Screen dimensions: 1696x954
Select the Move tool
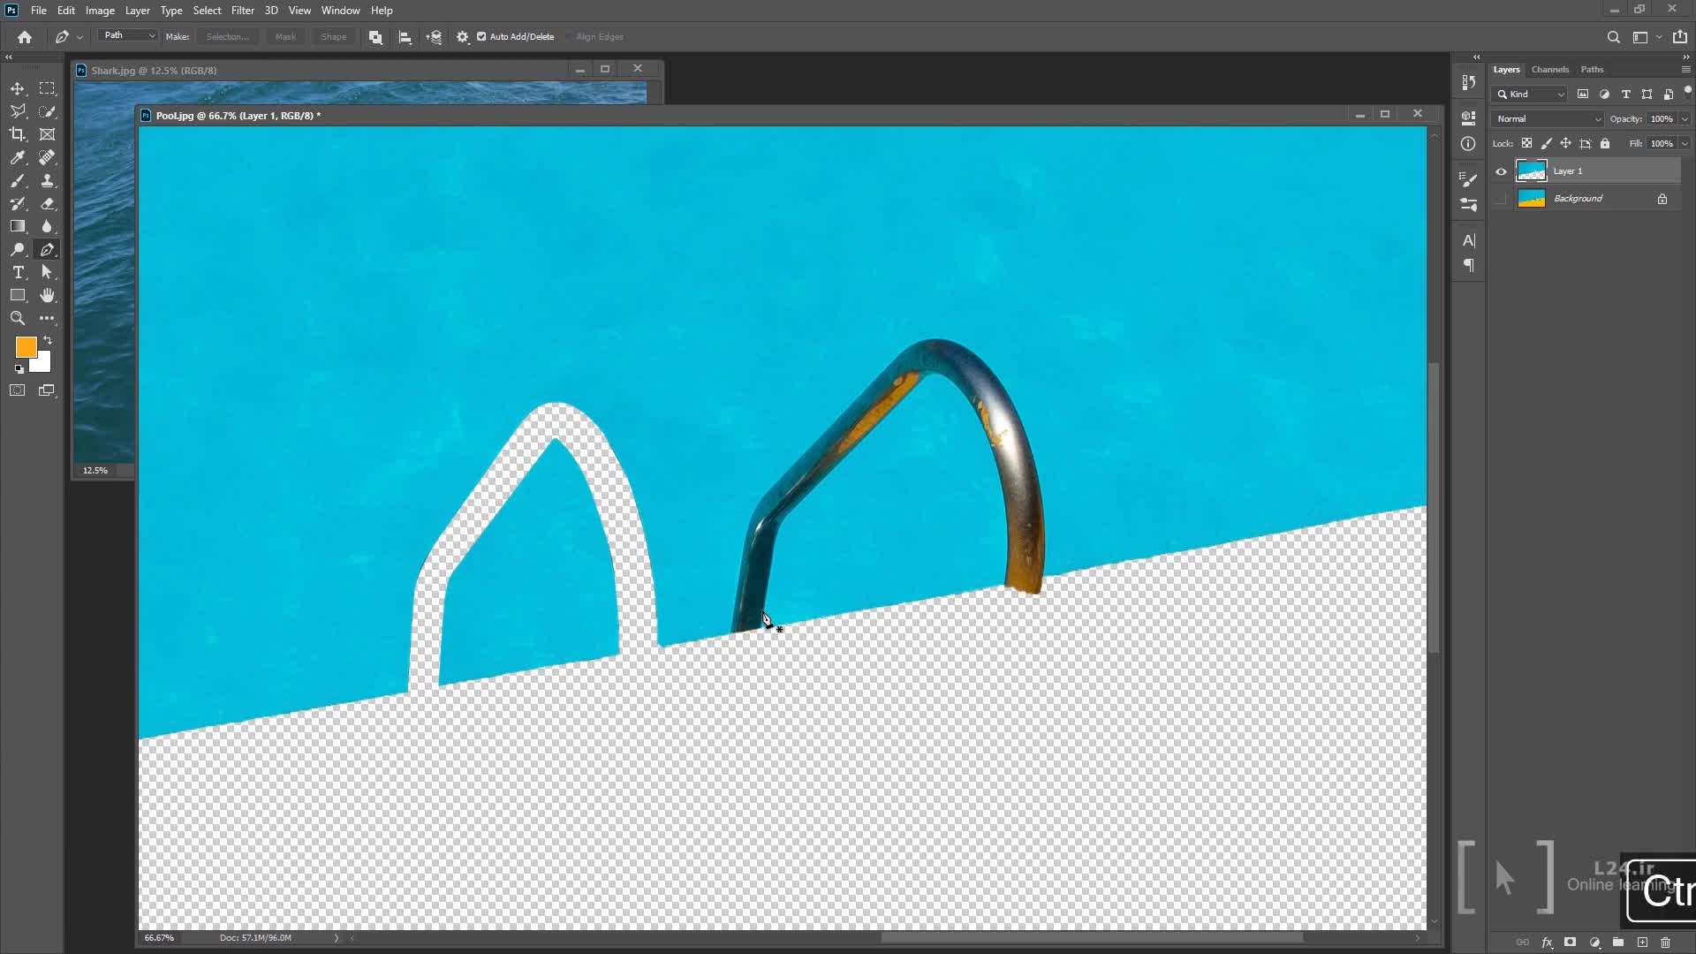tap(18, 89)
